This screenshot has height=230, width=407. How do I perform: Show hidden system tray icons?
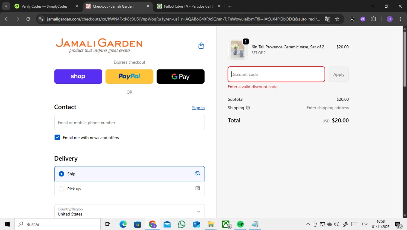[x=308, y=224]
